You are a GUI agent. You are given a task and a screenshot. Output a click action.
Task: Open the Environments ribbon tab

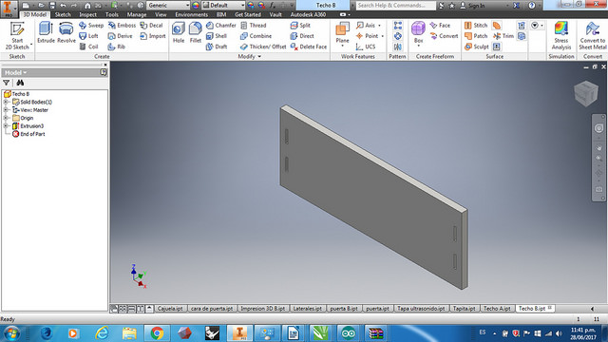point(192,15)
